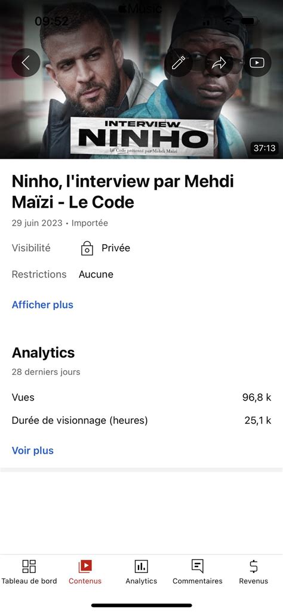The height and width of the screenshot is (613, 283).
Task: Open Revenus dollar icon tab
Action: click(x=253, y=566)
